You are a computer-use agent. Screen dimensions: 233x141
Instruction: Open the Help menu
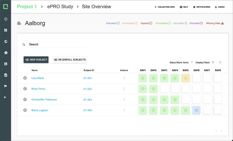pos(184,7)
